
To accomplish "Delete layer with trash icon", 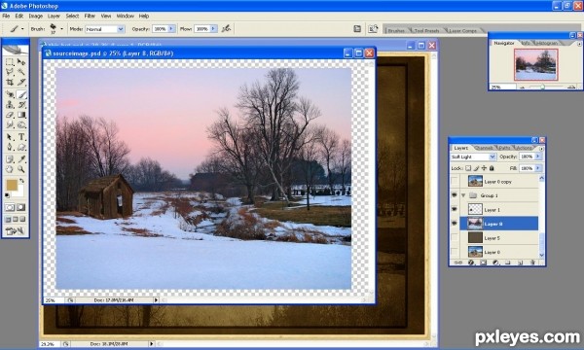I will point(532,262).
